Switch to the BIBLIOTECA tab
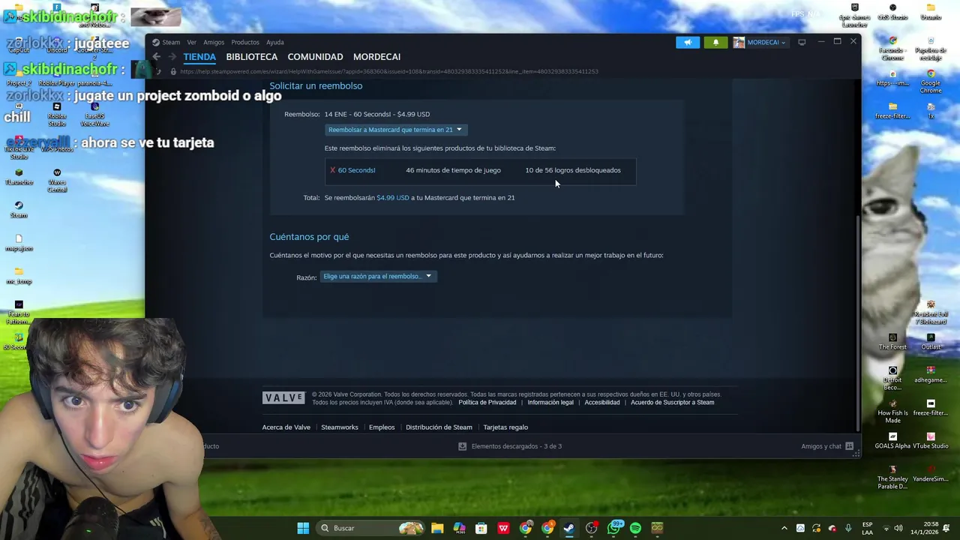The height and width of the screenshot is (540, 960). coord(252,57)
